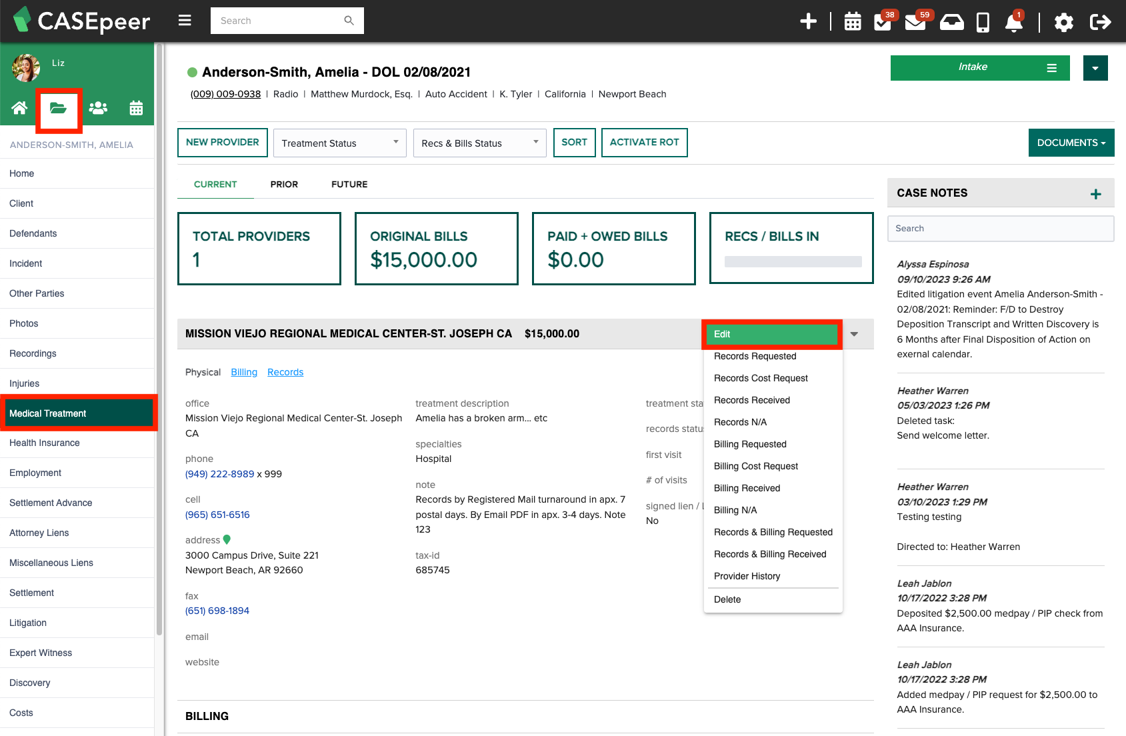This screenshot has height=736, width=1126.
Task: Open mail icon with 59 badge
Action: click(x=915, y=22)
